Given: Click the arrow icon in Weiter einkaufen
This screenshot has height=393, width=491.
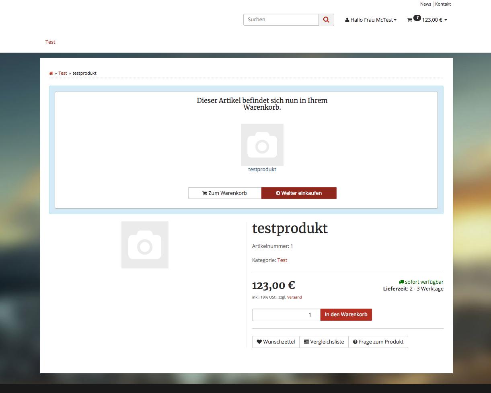Looking at the screenshot, I should (278, 193).
